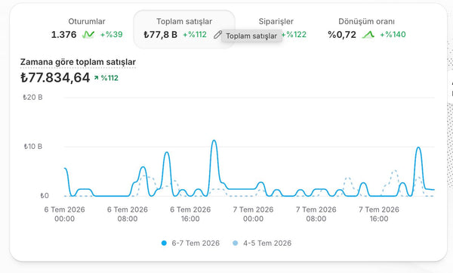Click the 1.376 sessions value
The image size is (453, 273).
[64, 35]
